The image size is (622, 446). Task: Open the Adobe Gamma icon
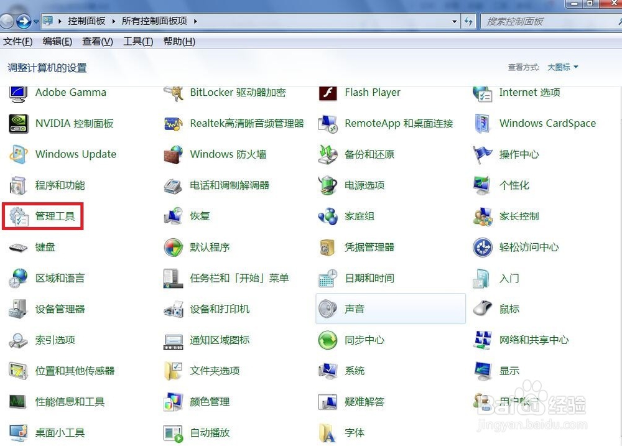point(18,94)
